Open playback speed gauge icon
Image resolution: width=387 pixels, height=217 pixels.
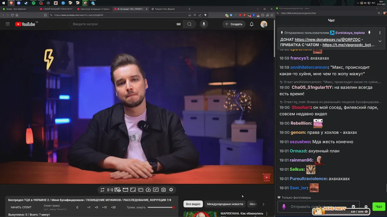tap(148, 190)
